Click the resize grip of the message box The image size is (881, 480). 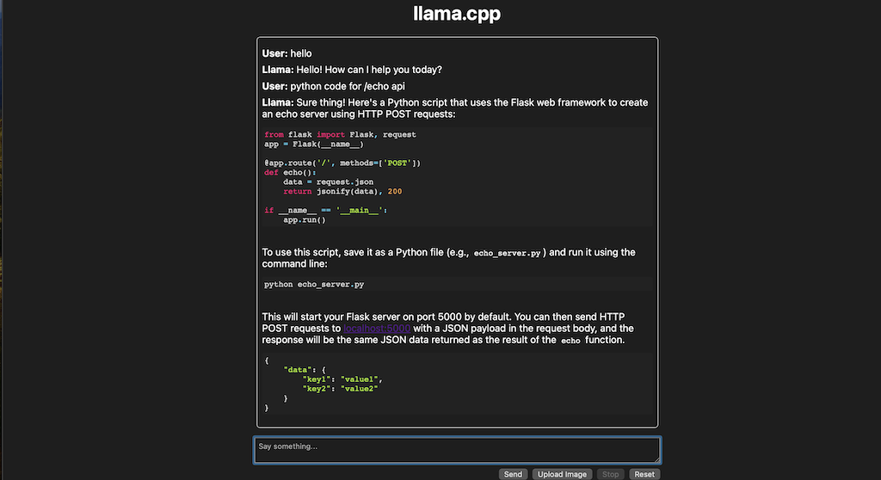(x=656, y=458)
